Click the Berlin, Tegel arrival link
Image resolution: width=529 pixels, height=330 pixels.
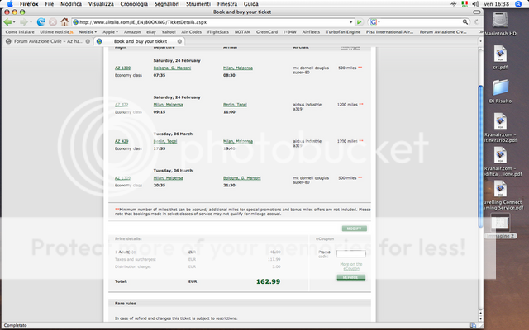coord(237,105)
